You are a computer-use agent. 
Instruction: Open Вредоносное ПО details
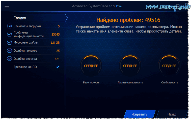(x=25, y=67)
